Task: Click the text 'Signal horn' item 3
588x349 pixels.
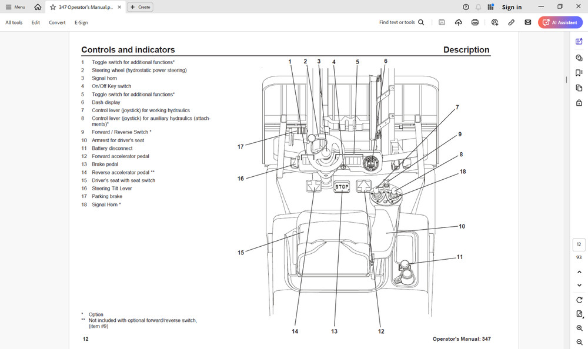Action: pos(104,78)
